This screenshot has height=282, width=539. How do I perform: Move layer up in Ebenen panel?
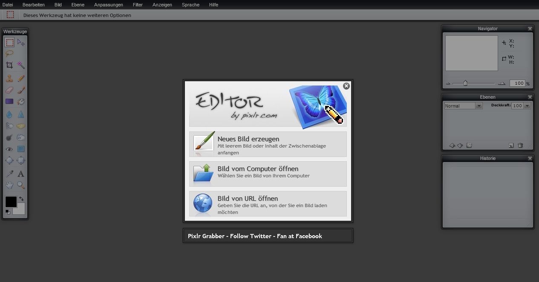click(452, 145)
